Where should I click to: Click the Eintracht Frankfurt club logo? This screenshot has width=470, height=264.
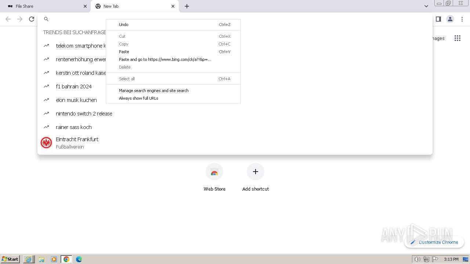[46, 143]
